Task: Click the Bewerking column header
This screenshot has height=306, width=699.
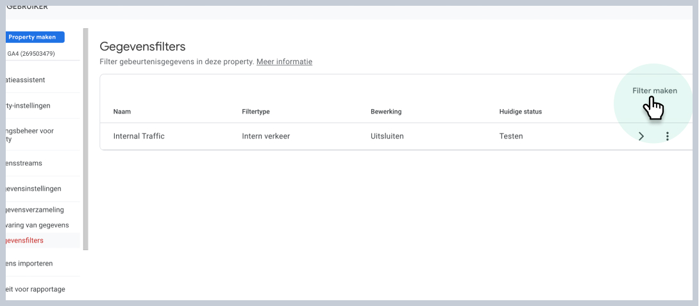Action: pos(385,112)
